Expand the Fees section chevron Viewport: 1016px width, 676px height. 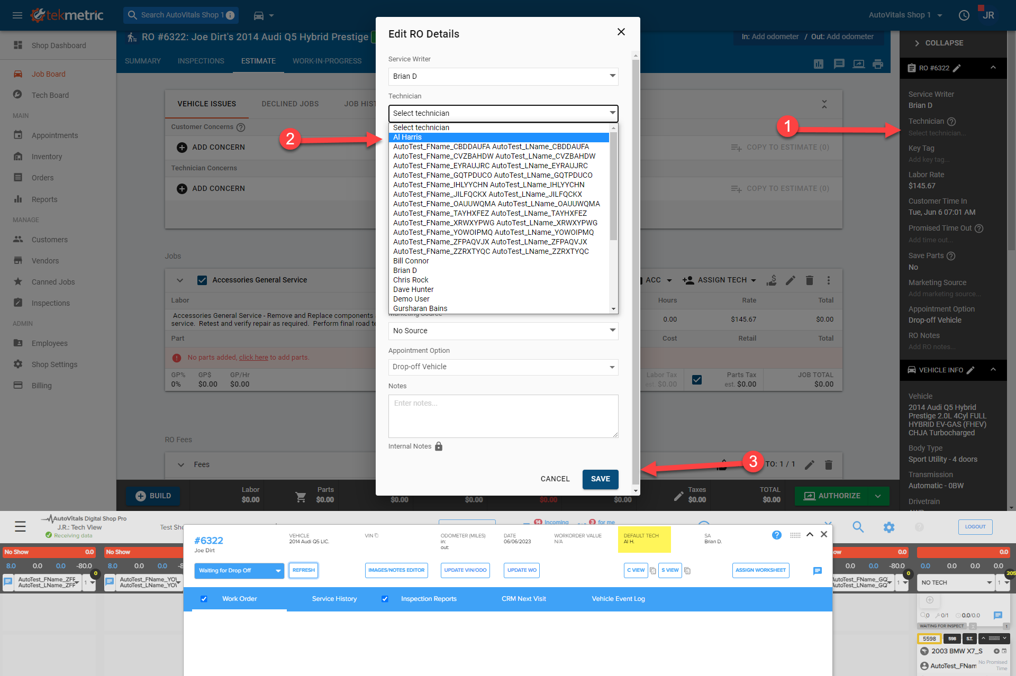coord(181,465)
